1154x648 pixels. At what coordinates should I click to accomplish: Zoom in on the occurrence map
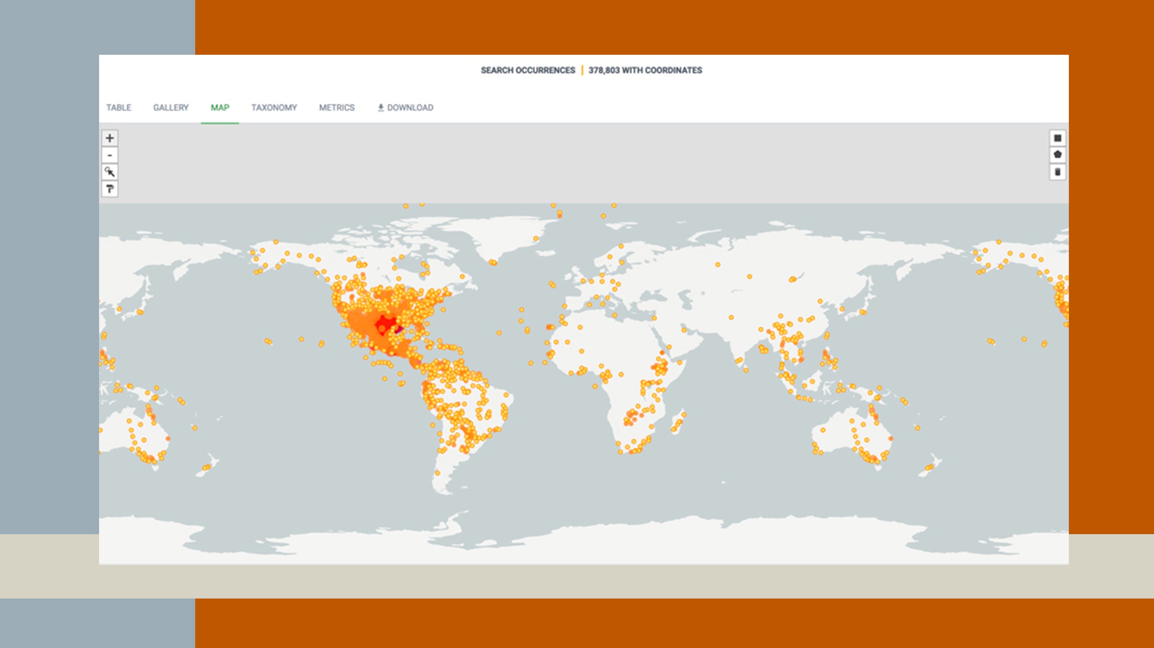[110, 138]
